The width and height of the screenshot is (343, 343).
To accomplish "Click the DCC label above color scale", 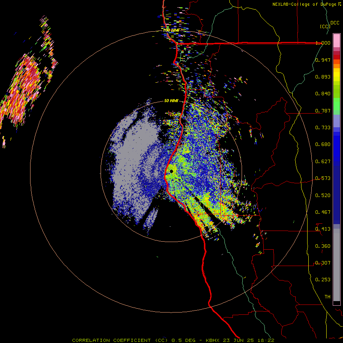I will pyautogui.click(x=335, y=23).
